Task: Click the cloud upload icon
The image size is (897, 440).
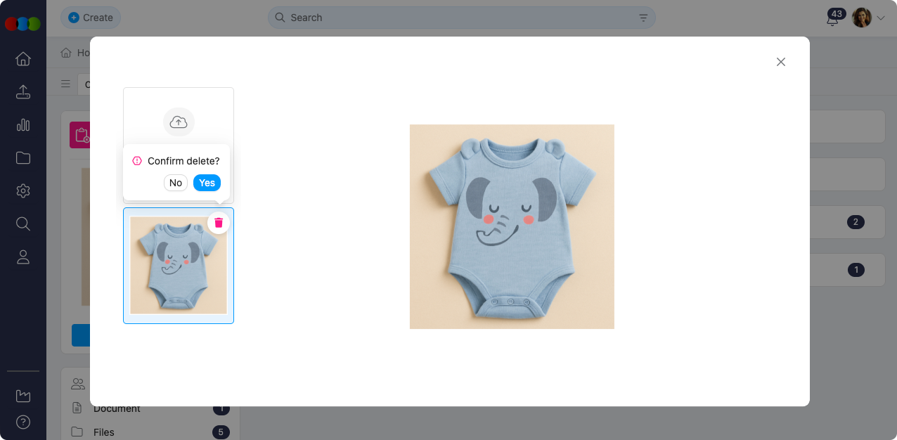Action: pyautogui.click(x=179, y=122)
